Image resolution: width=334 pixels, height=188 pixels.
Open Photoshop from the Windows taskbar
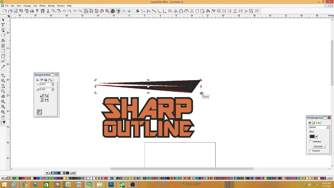[111, 185]
